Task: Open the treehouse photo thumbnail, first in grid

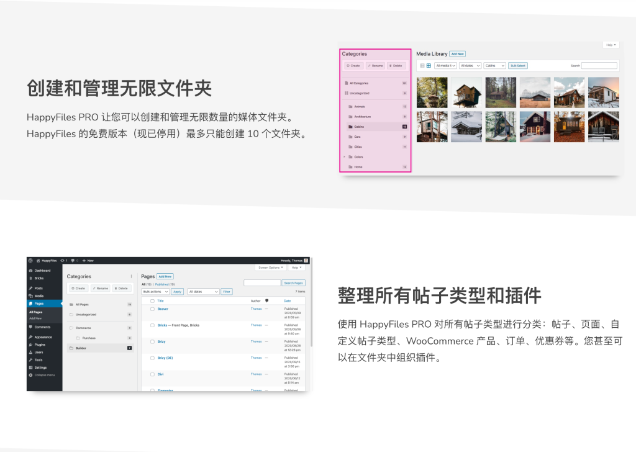Action: (432, 93)
